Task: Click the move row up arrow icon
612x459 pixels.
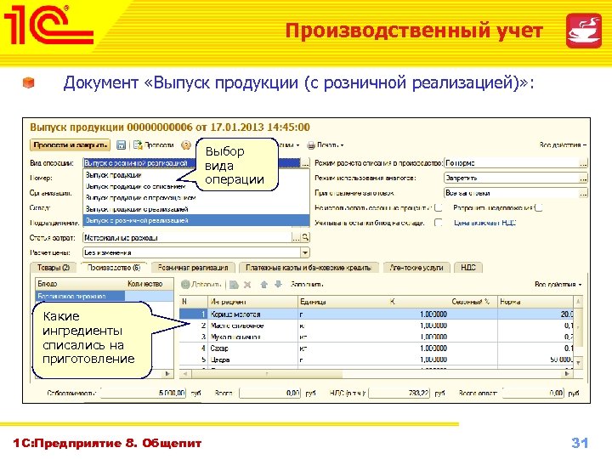Action: pos(263,284)
